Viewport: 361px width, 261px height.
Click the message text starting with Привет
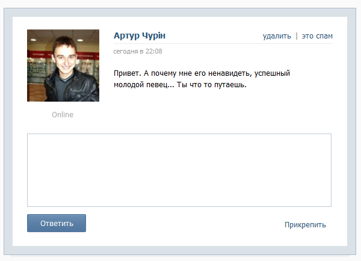pos(202,79)
